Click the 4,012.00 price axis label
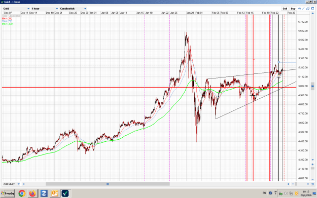This screenshot has width=317, height=198. pos(303,178)
